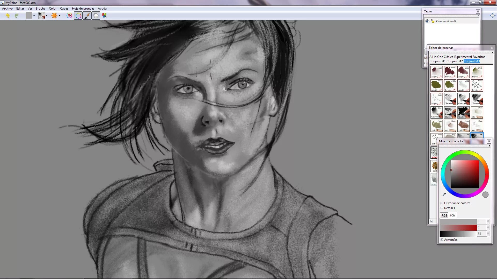Choose the selected 8B pencil brush
This screenshot has width=497, height=279.
pyautogui.click(x=477, y=136)
